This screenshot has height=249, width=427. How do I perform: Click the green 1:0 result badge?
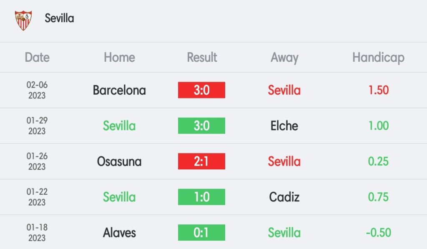coord(201,197)
